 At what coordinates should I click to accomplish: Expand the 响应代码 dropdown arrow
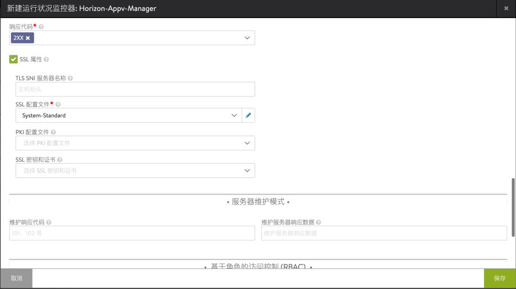247,38
